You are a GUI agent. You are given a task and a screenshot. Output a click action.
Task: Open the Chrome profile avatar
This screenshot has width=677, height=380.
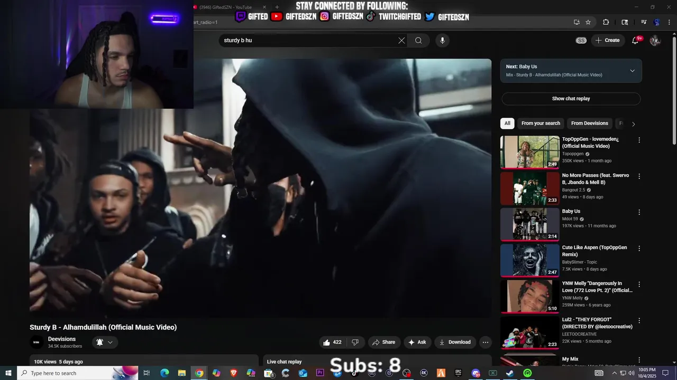pos(657,22)
